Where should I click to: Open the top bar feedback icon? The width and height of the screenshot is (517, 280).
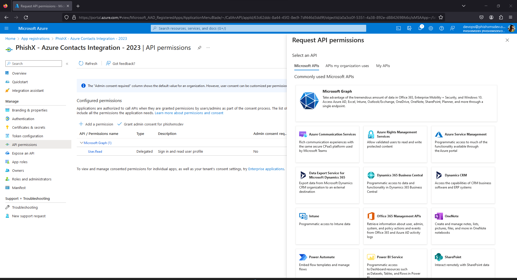(452, 28)
